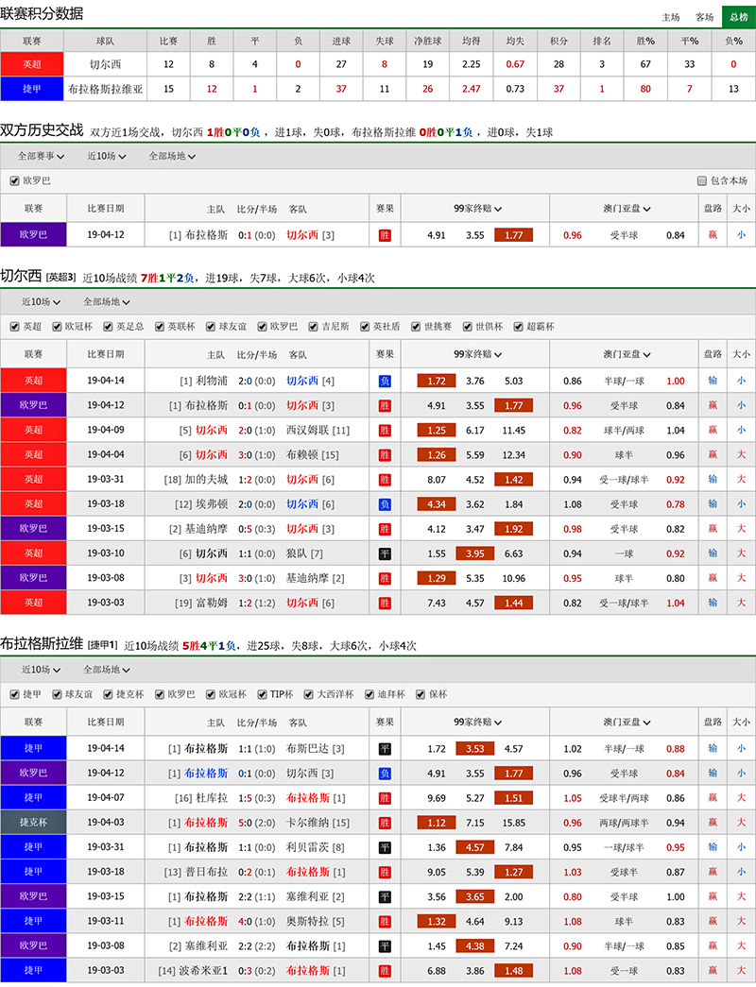Sort by 盘路 column in 切尔西 table

[x=713, y=354]
